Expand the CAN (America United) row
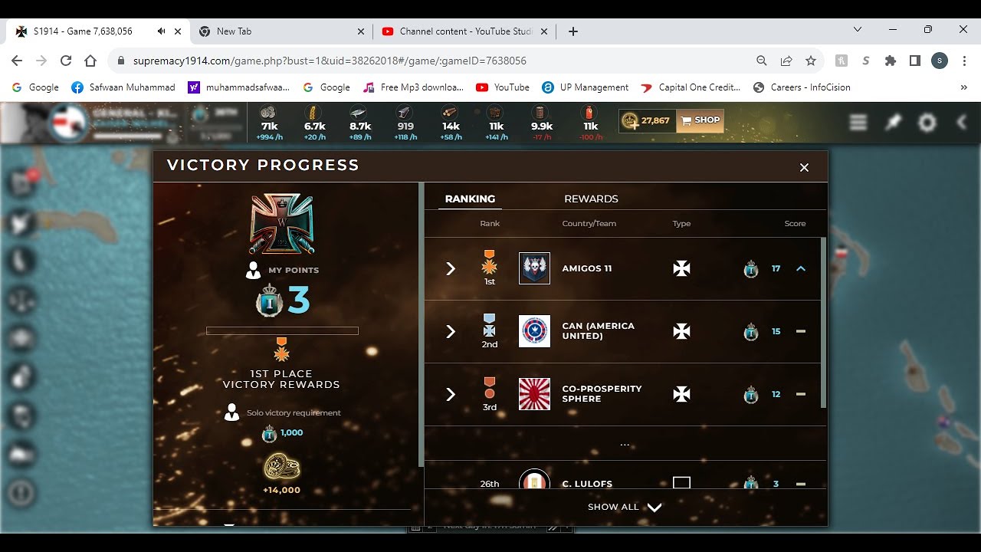Screen dimensions: 981x552 (x=451, y=331)
